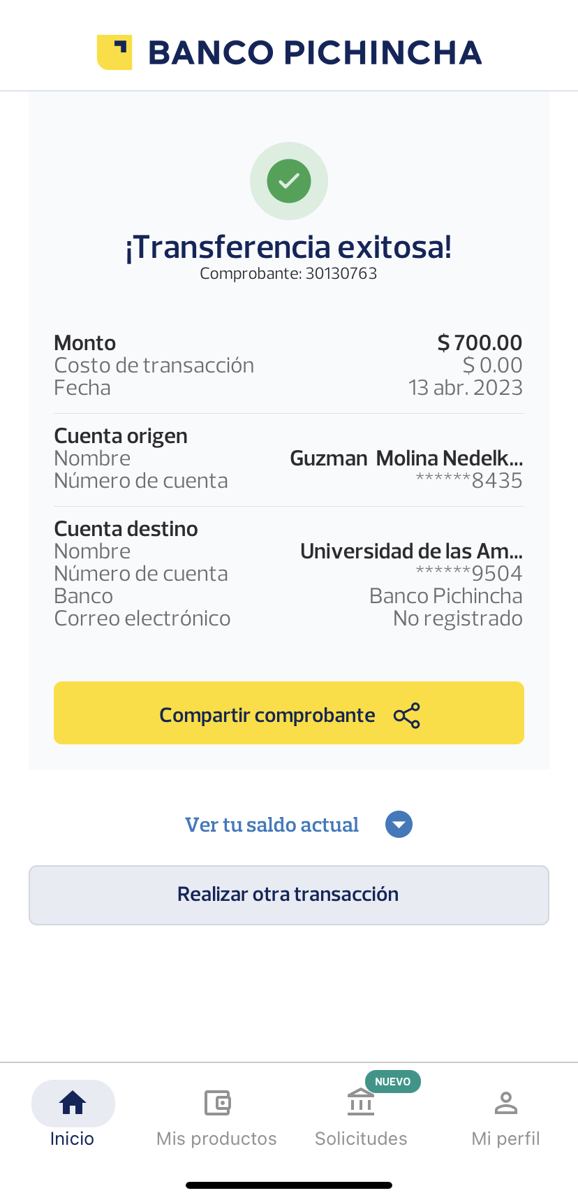This screenshot has height=1200, width=578.
Task: Go to the Mi perfil tab label
Action: click(x=505, y=1138)
